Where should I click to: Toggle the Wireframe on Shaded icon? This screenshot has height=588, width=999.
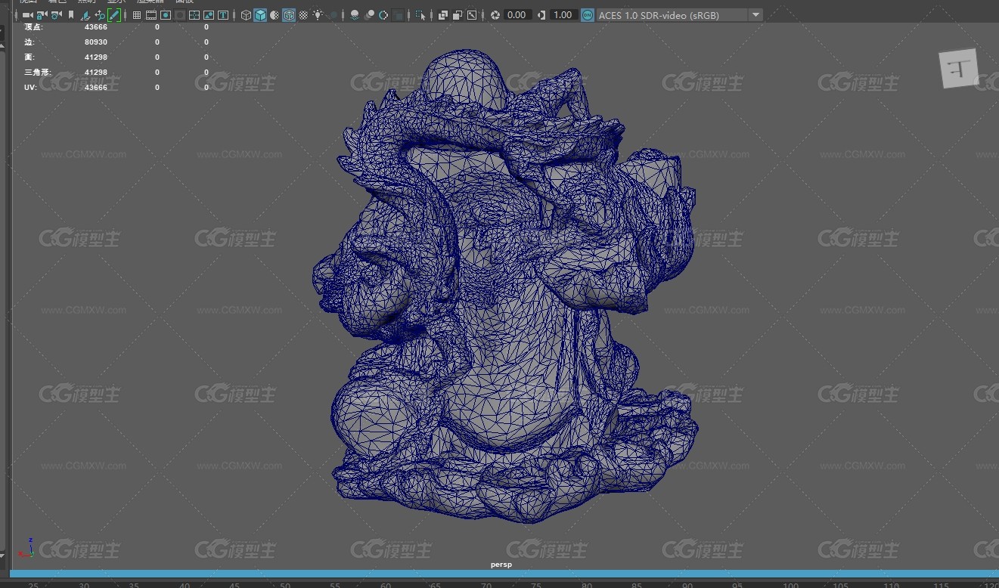point(289,15)
